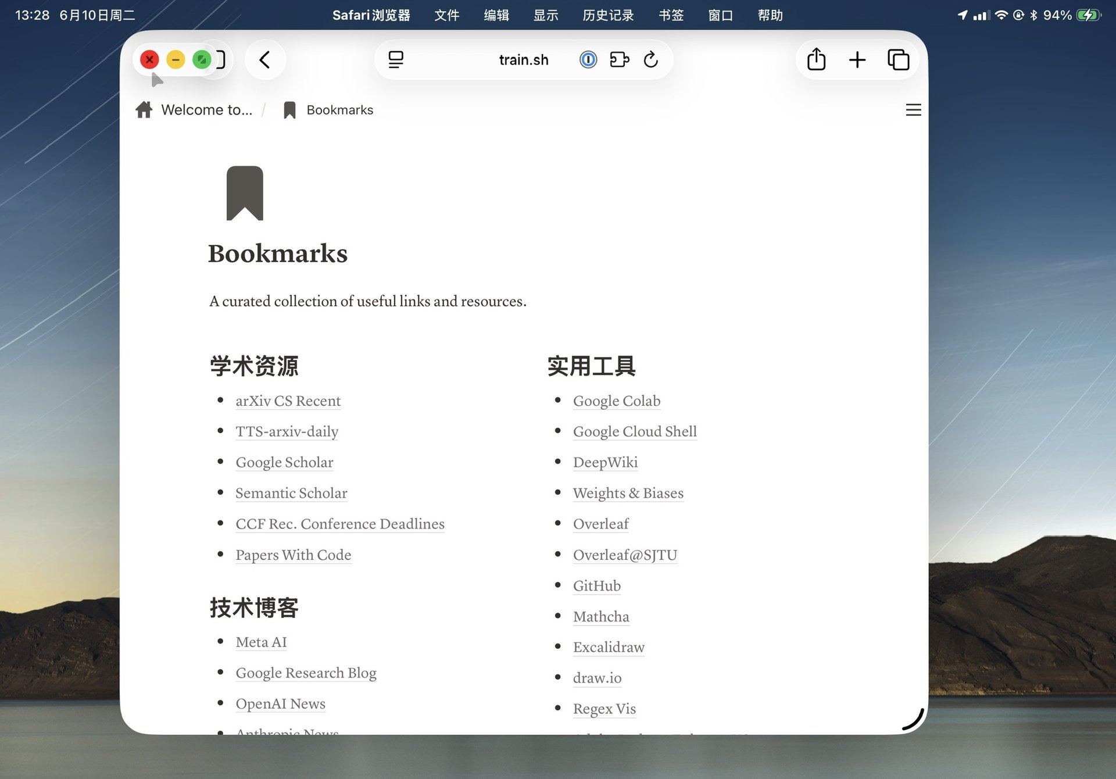Viewport: 1116px width, 779px height.
Task: Click the home icon in breadcrumb
Action: [144, 110]
